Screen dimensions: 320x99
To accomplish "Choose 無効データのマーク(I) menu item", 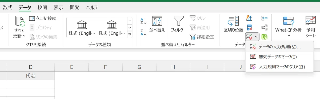I will point(279,57).
